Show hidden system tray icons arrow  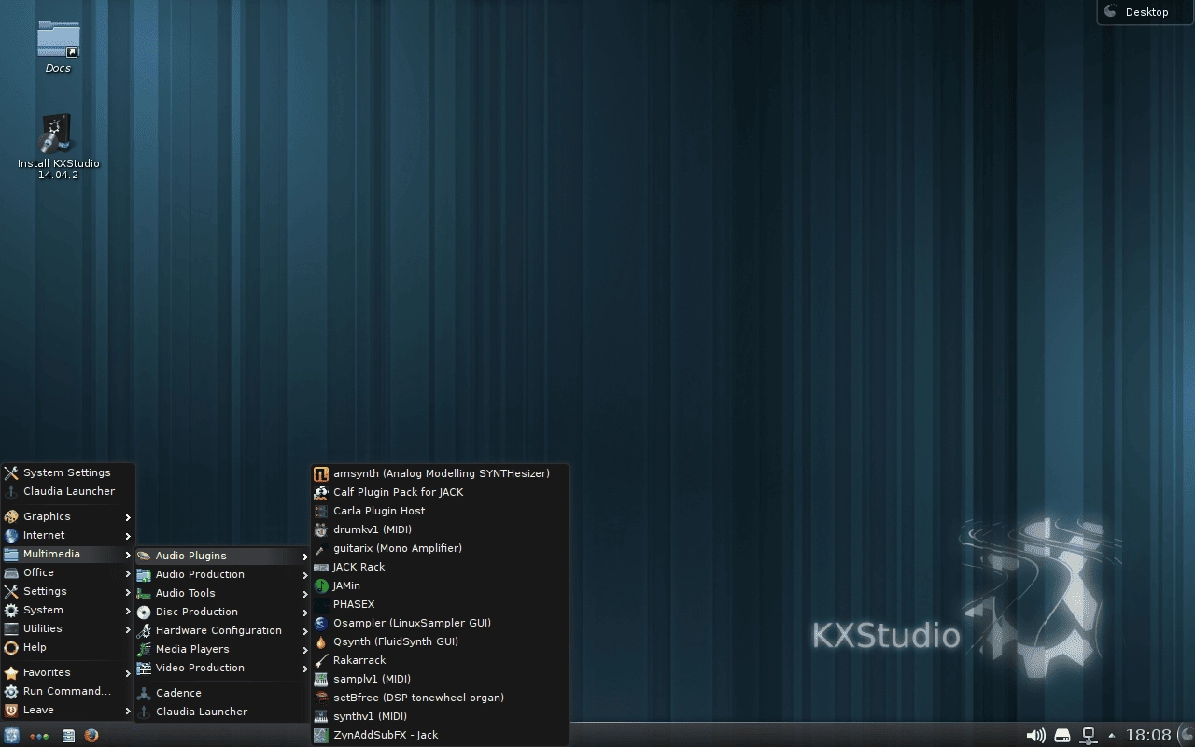(x=1111, y=736)
